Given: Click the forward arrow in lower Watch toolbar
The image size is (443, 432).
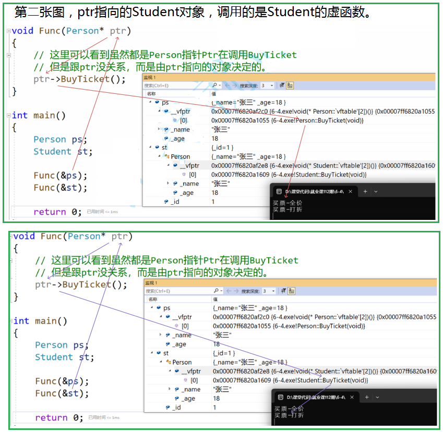Looking at the screenshot, I should 236,291.
